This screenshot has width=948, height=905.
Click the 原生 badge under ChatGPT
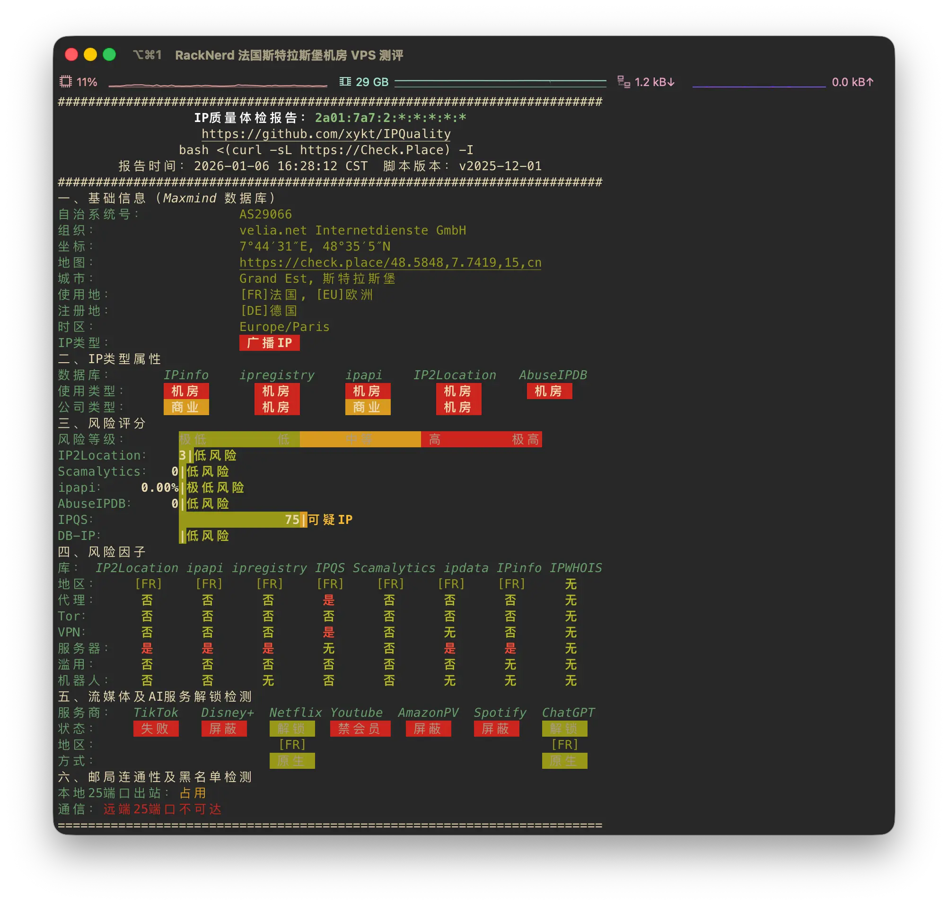[x=565, y=761]
